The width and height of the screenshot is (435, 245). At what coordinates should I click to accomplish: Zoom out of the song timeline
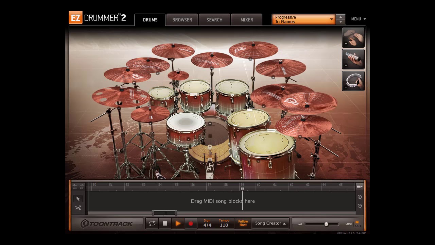click(360, 206)
